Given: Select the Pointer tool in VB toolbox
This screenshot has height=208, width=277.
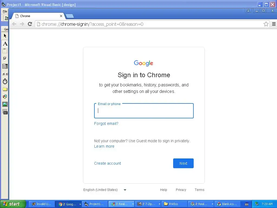Looking at the screenshot, I should click(x=5, y=36).
